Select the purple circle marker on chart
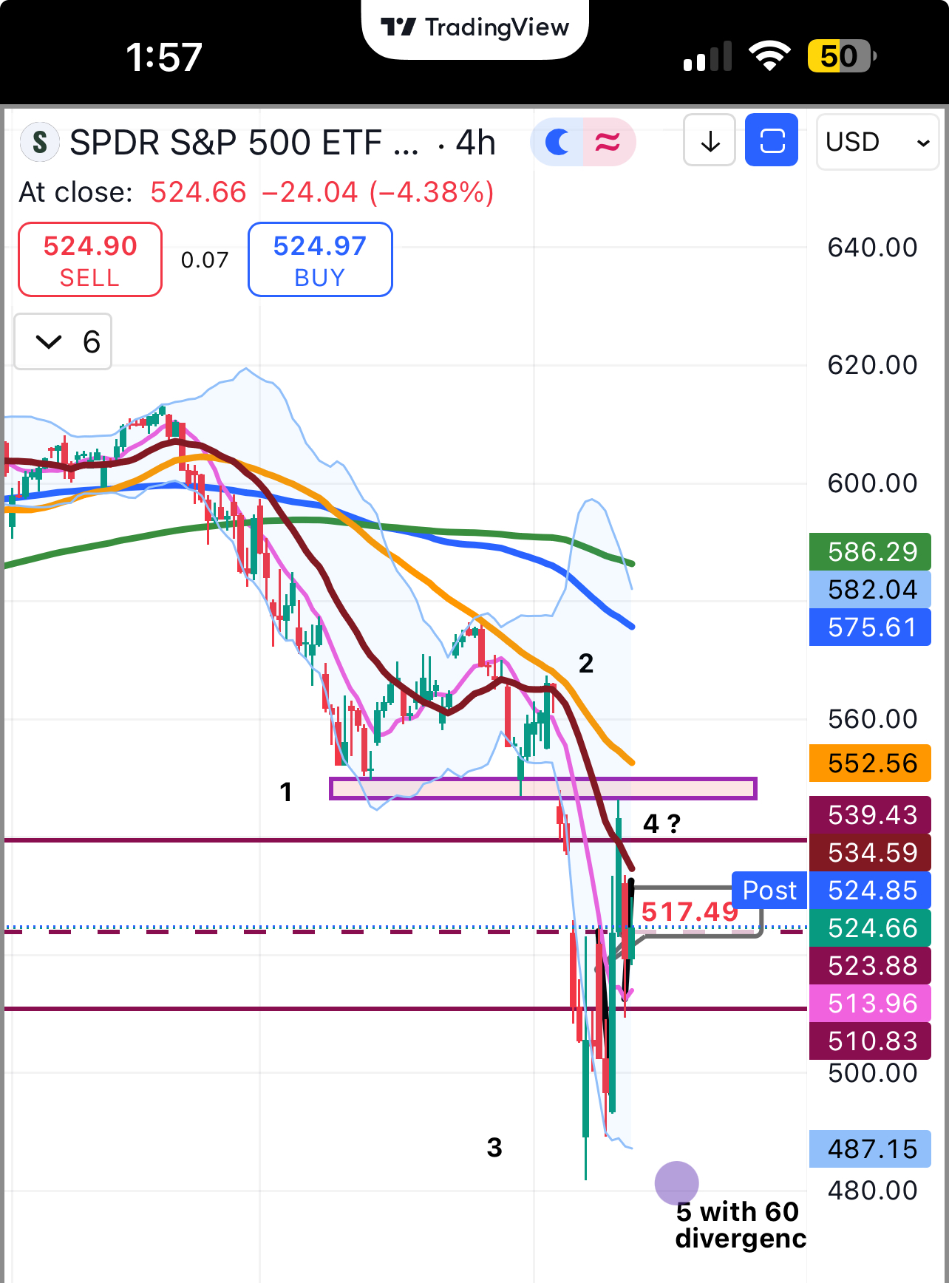 click(676, 1182)
